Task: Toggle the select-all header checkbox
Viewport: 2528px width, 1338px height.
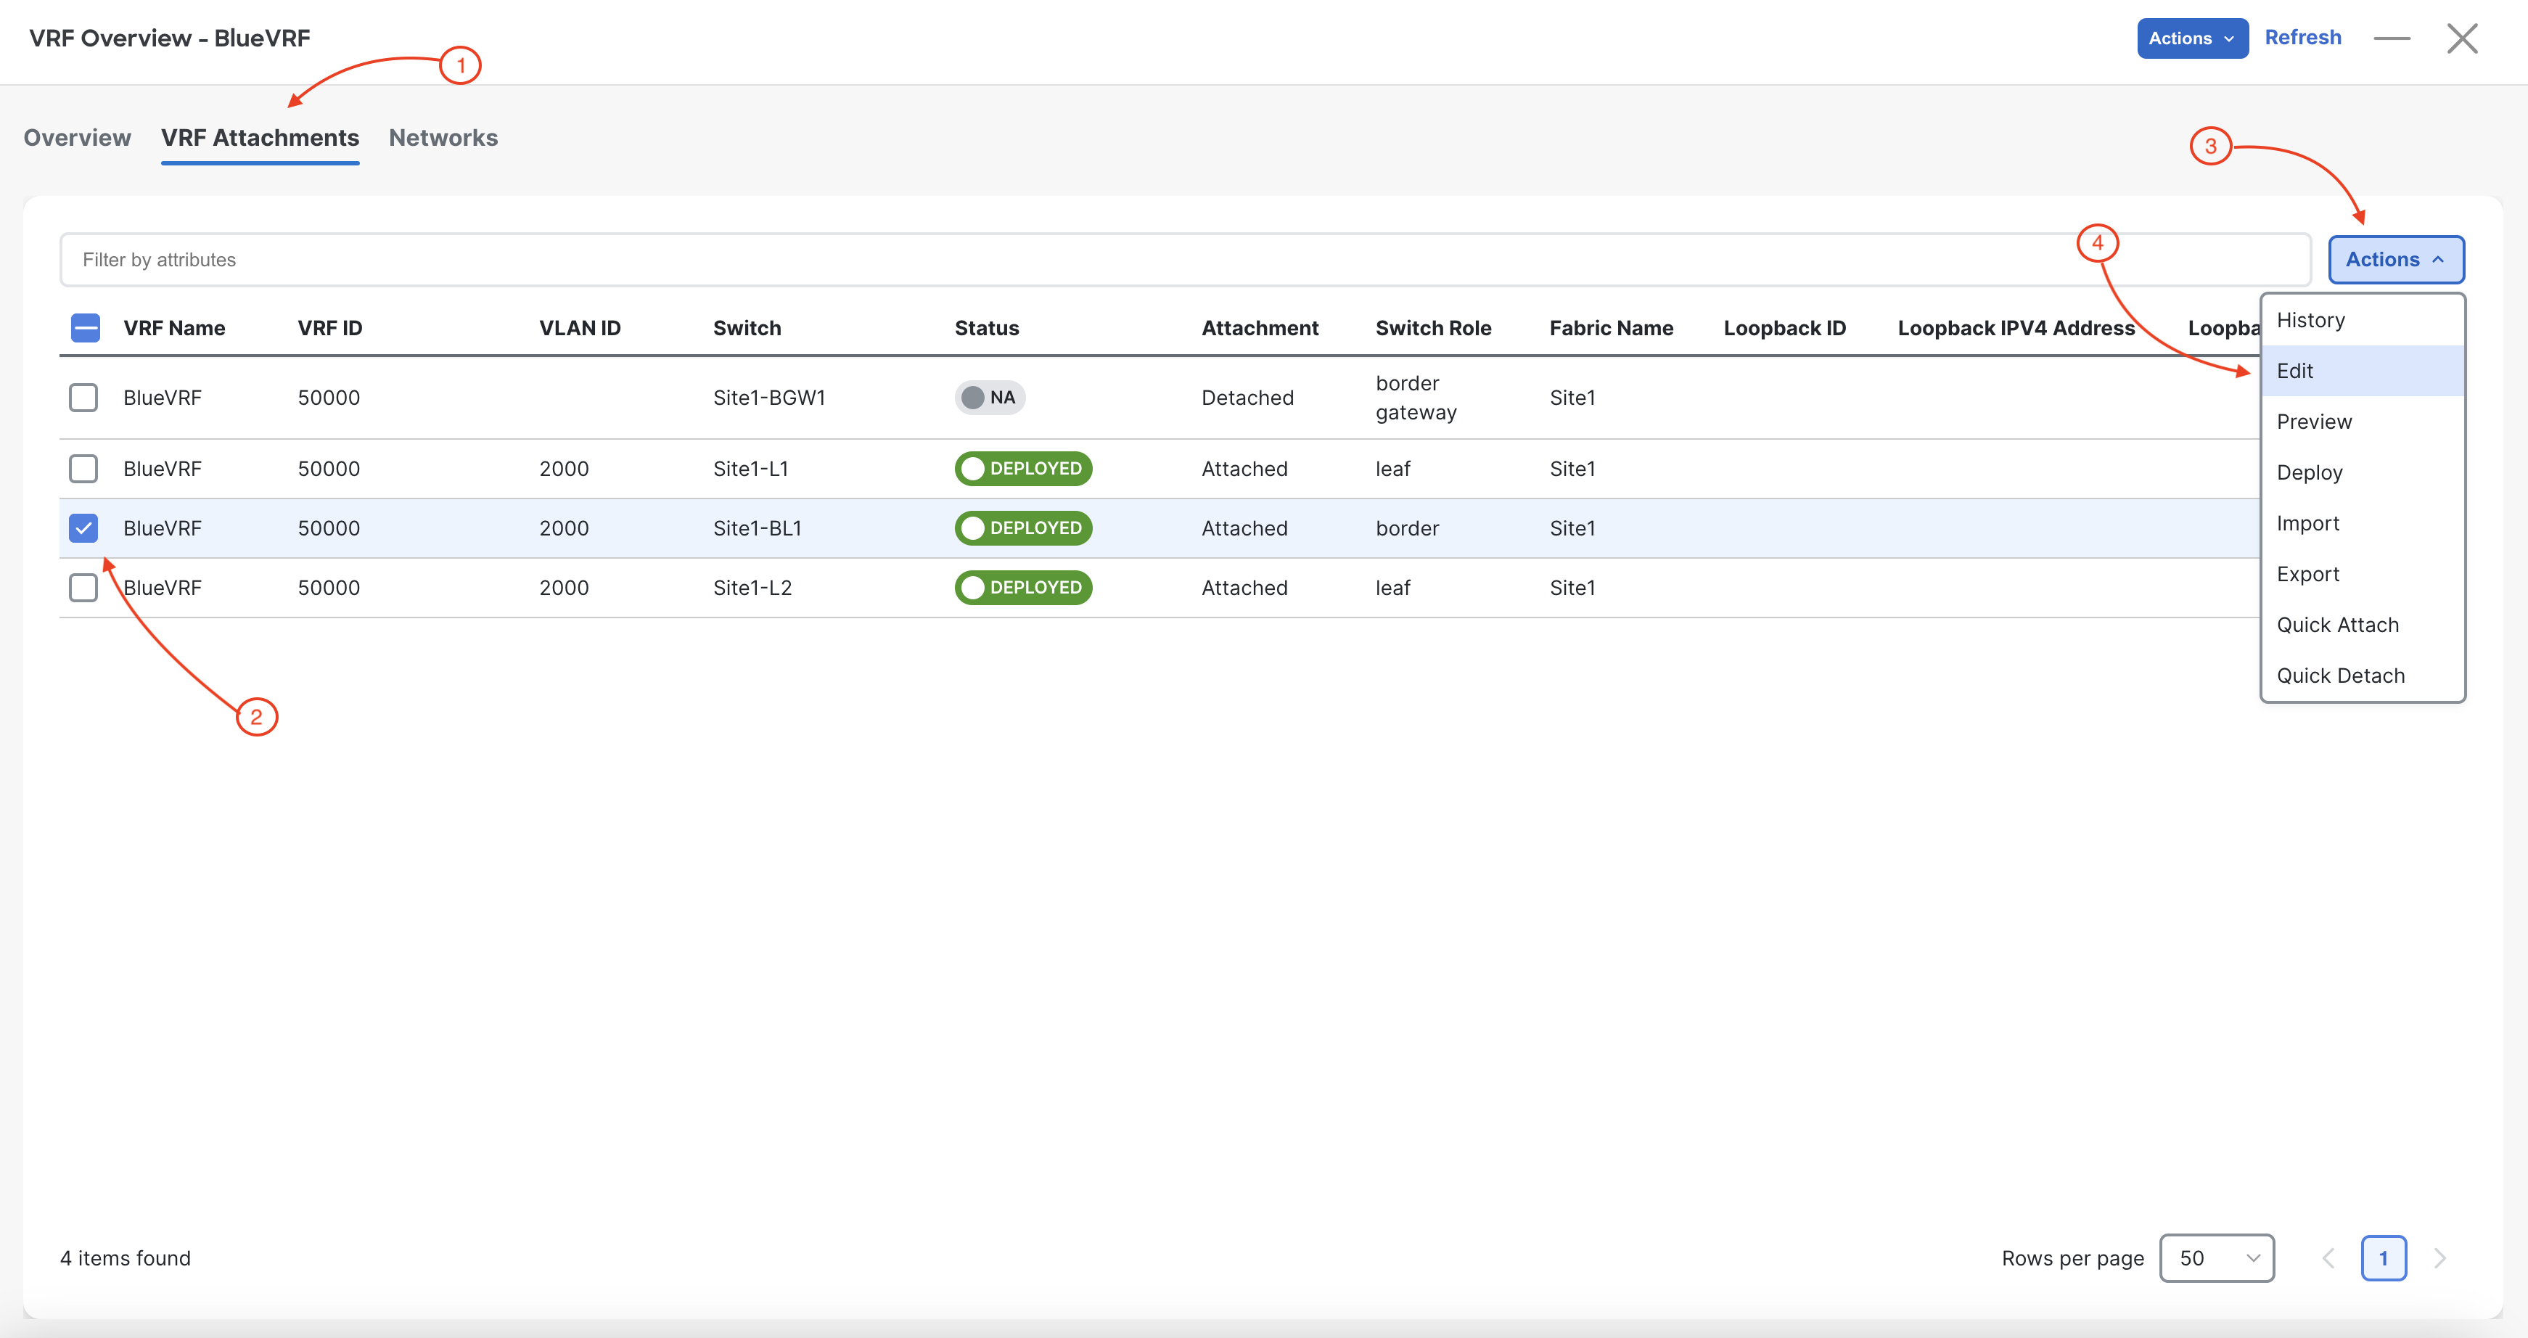Action: point(86,328)
